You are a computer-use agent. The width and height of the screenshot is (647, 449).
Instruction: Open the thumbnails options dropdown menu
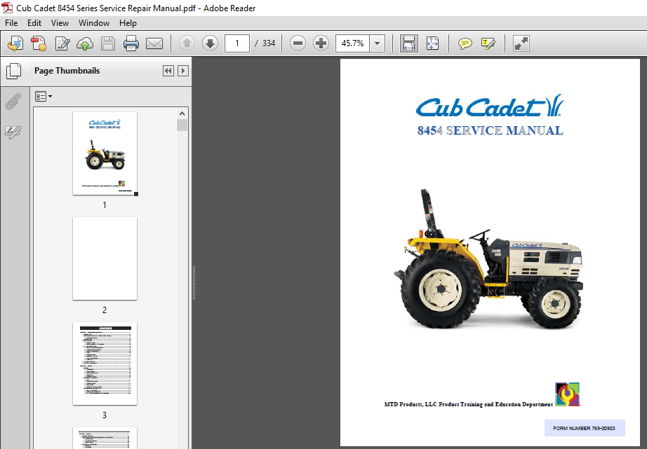coord(44,97)
